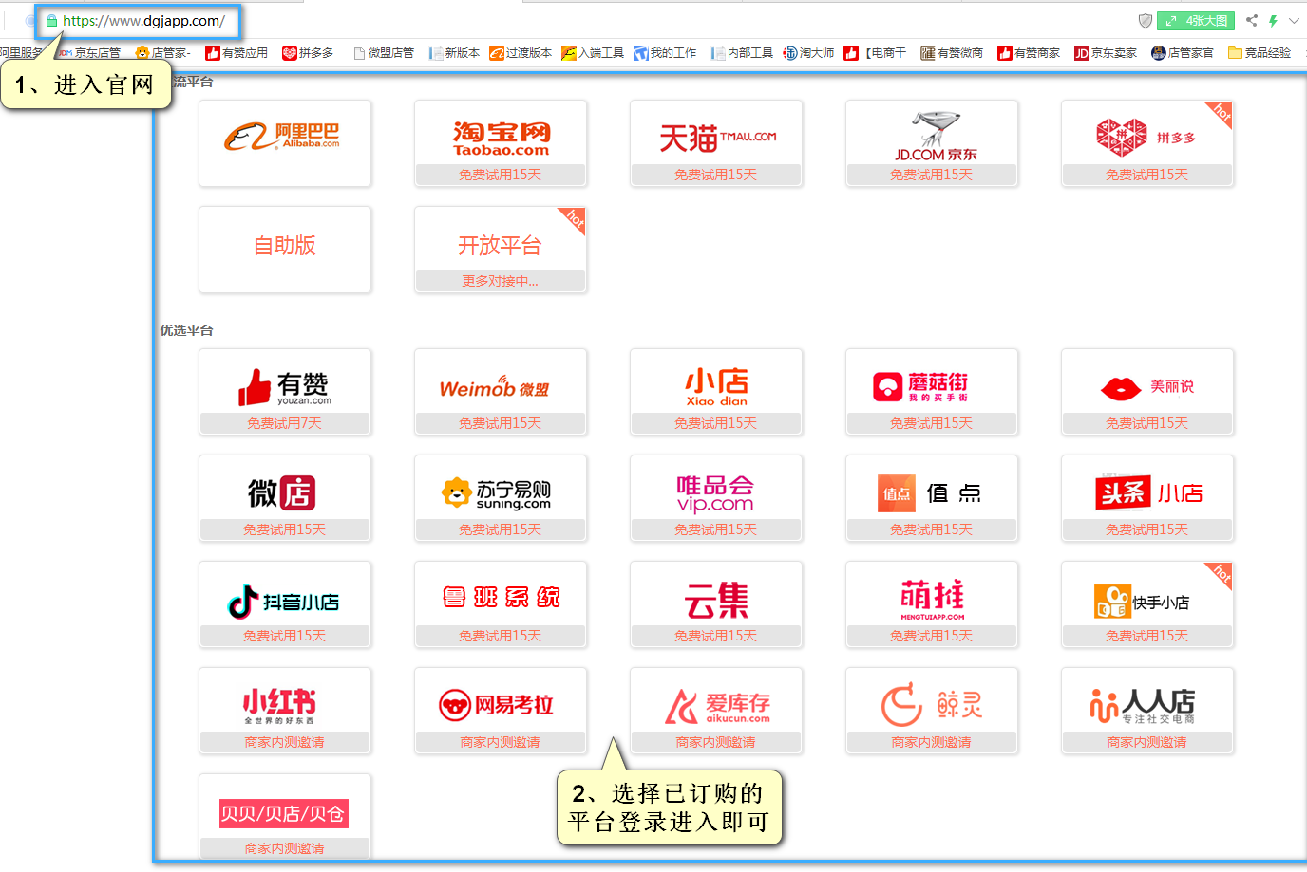The height and width of the screenshot is (872, 1307).
Task: Open the 萌推 platform card
Action: point(932,604)
